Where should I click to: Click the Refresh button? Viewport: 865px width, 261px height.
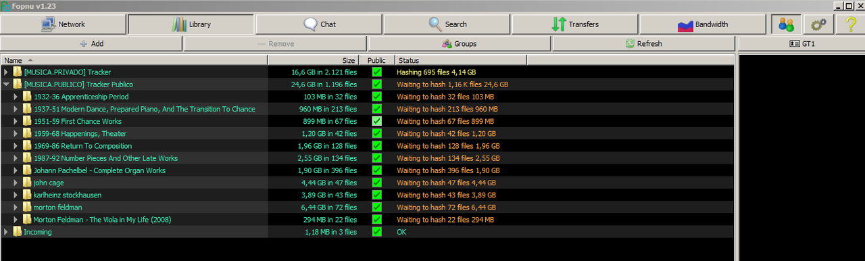point(643,44)
